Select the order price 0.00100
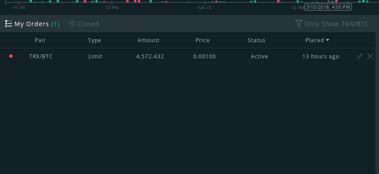The height and width of the screenshot is (174, 379). click(204, 57)
